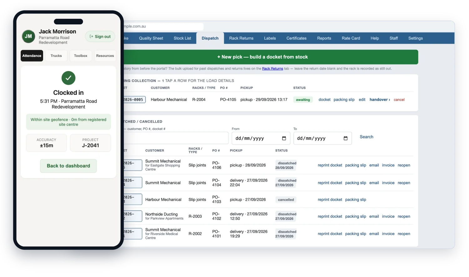Switch to the Trucks tab
The height and width of the screenshot is (277, 469).
[56, 56]
